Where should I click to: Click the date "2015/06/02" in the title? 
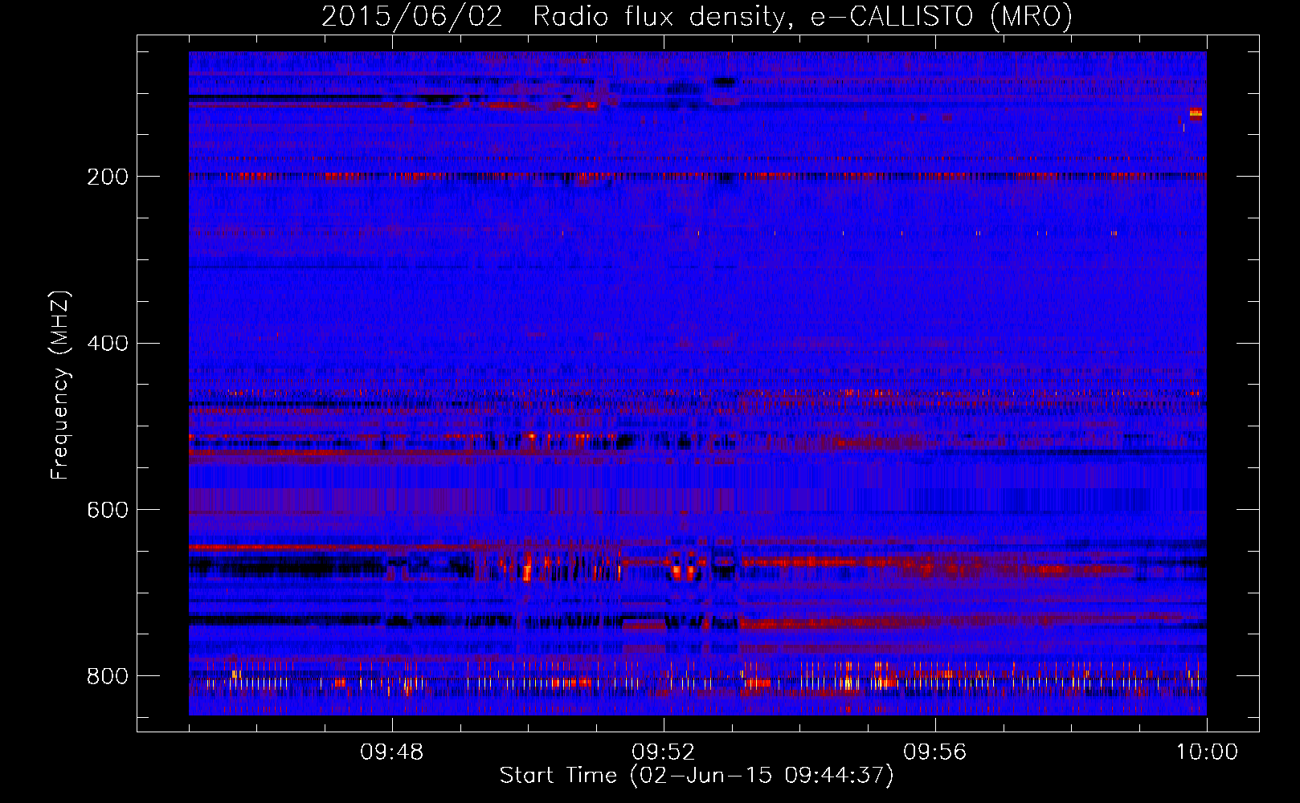tap(412, 17)
